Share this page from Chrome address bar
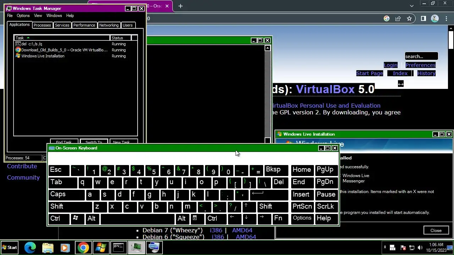This screenshot has width=454, height=255. (x=398, y=18)
